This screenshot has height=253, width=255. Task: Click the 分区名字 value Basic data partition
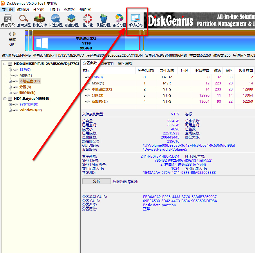tap(159, 205)
